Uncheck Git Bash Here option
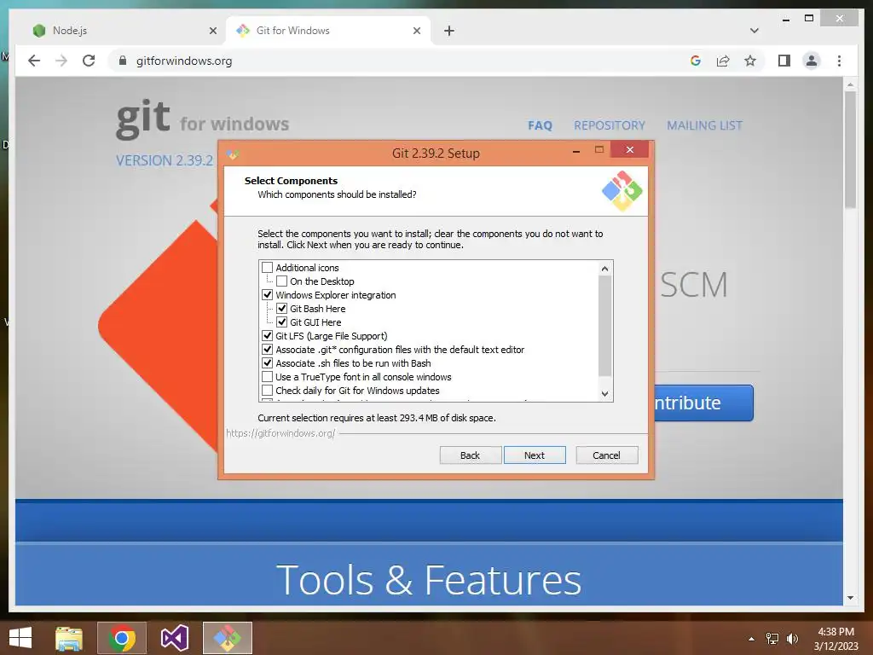This screenshot has height=655, width=873. [x=281, y=309]
